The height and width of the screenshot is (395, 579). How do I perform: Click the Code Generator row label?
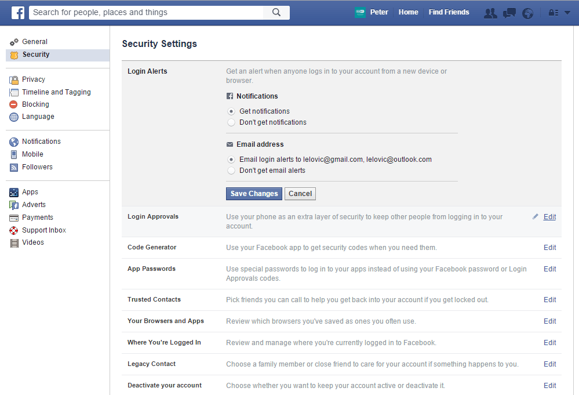[152, 247]
